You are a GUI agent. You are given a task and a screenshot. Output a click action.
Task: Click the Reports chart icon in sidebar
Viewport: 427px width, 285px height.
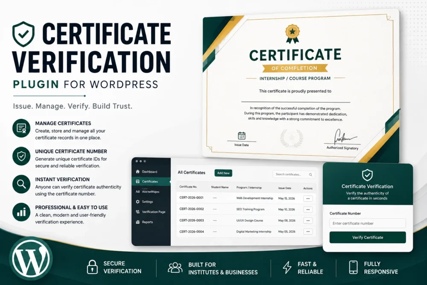tap(137, 222)
